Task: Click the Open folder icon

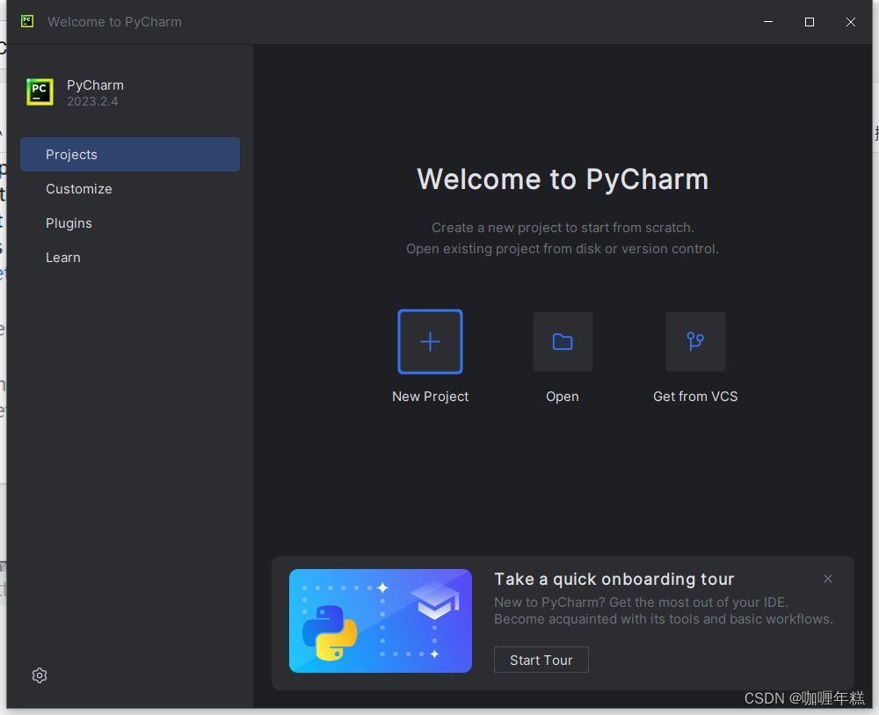Action: 563,341
